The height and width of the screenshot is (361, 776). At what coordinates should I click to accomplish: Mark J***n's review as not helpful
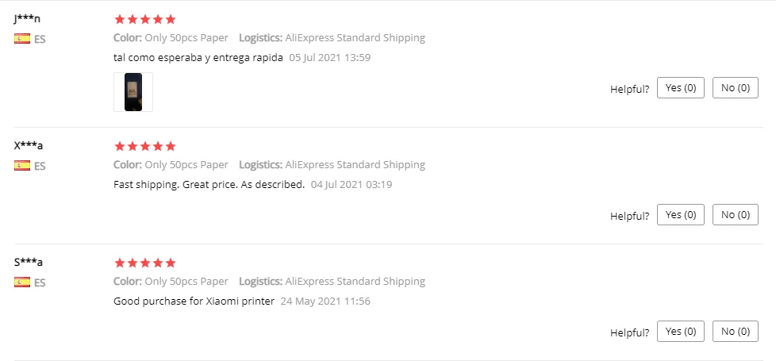735,88
